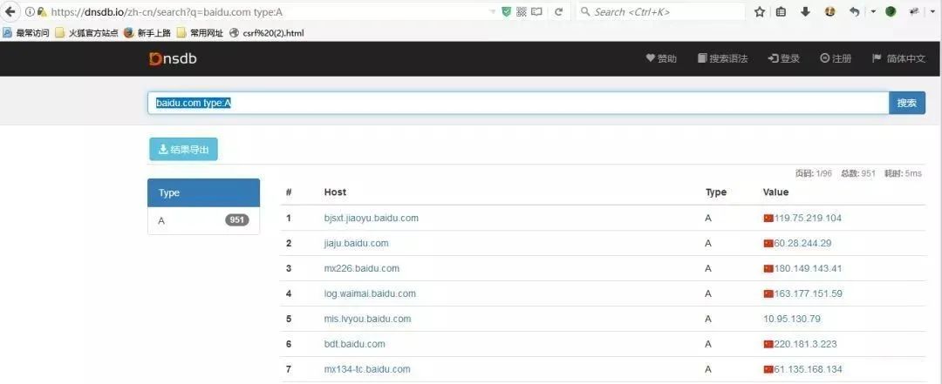Screen dimensions: 942x384
Task: Click the green shield icon in address bar
Action: click(507, 11)
